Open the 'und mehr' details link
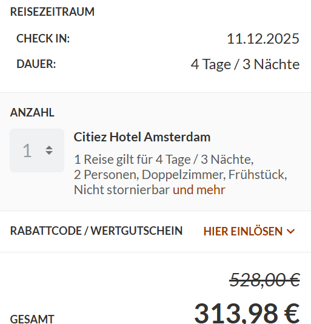This screenshot has width=311, height=324. click(x=199, y=190)
